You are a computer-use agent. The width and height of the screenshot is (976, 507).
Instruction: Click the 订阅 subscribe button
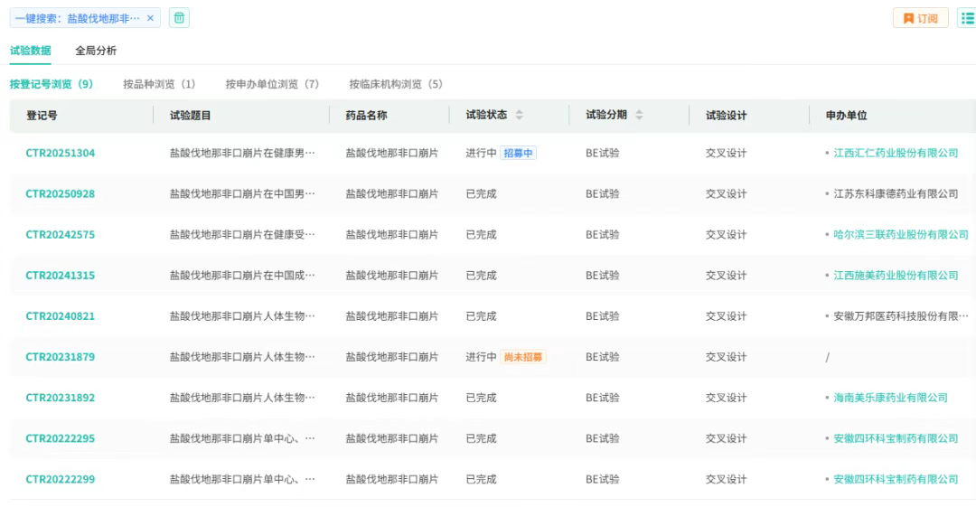click(921, 18)
